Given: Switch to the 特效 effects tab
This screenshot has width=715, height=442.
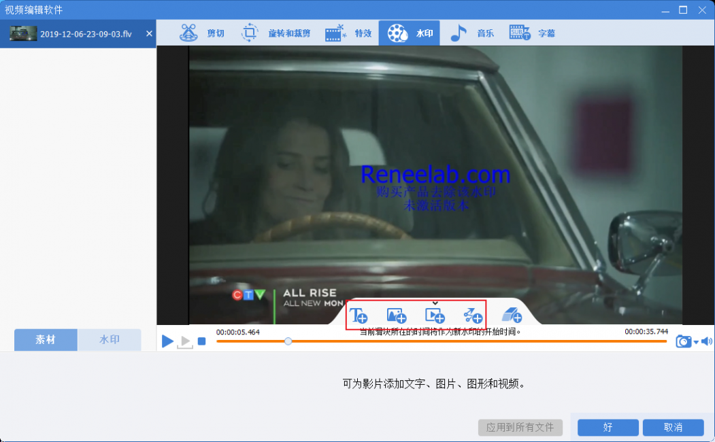Looking at the screenshot, I should click(348, 33).
